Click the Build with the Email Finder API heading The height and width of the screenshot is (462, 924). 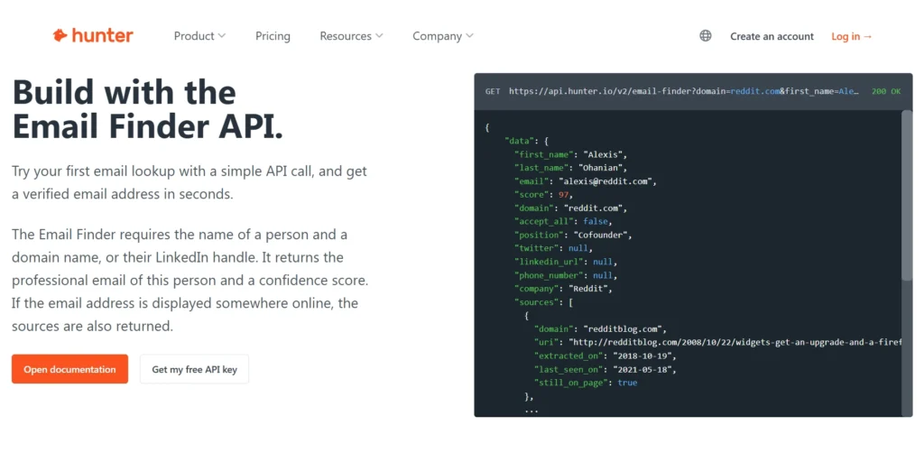tap(147, 109)
